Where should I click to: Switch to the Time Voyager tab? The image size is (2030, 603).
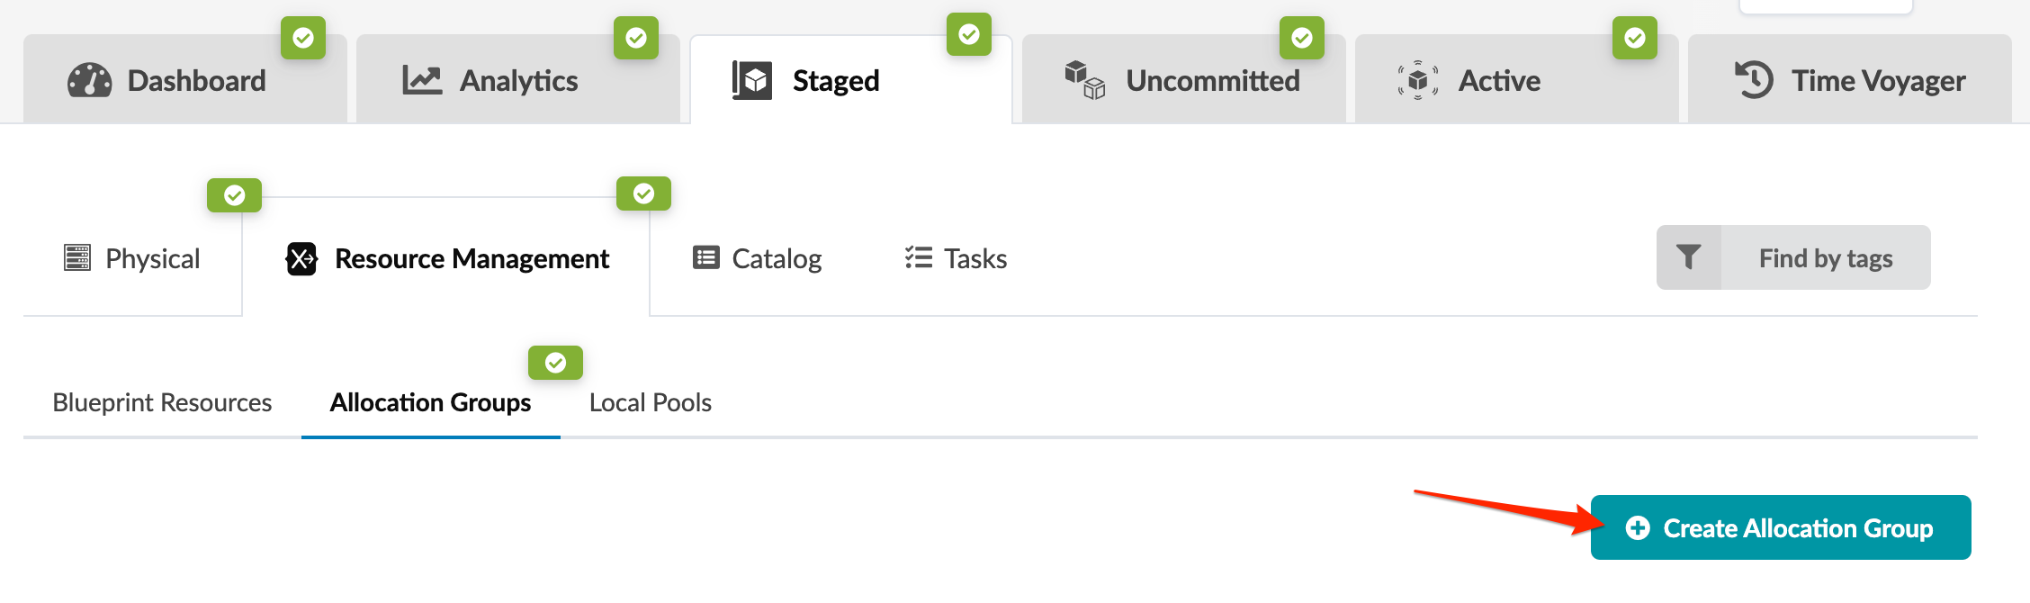pyautogui.click(x=1877, y=81)
